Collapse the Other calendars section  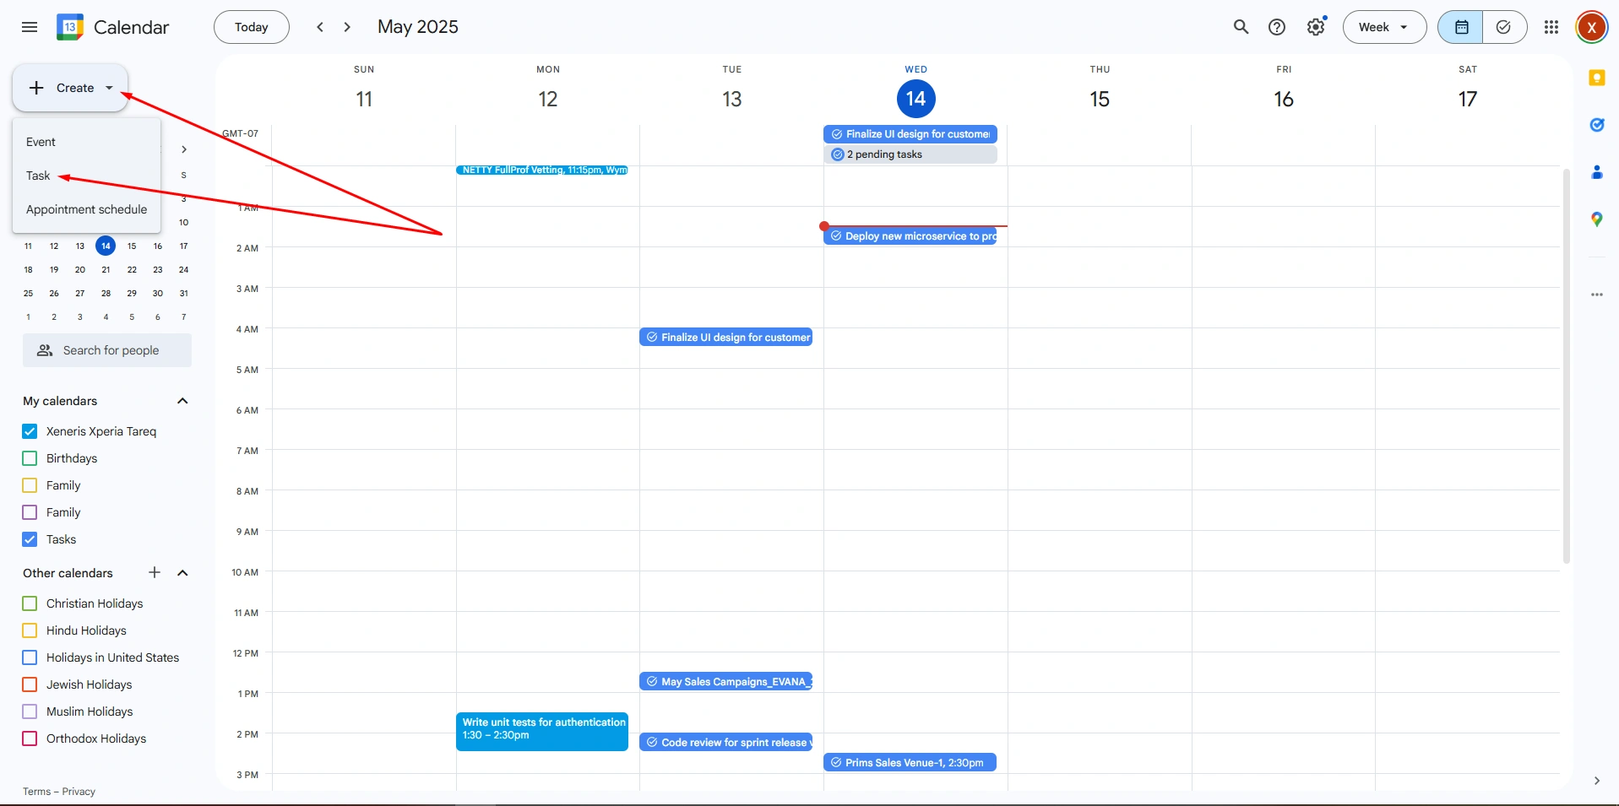pyautogui.click(x=182, y=573)
